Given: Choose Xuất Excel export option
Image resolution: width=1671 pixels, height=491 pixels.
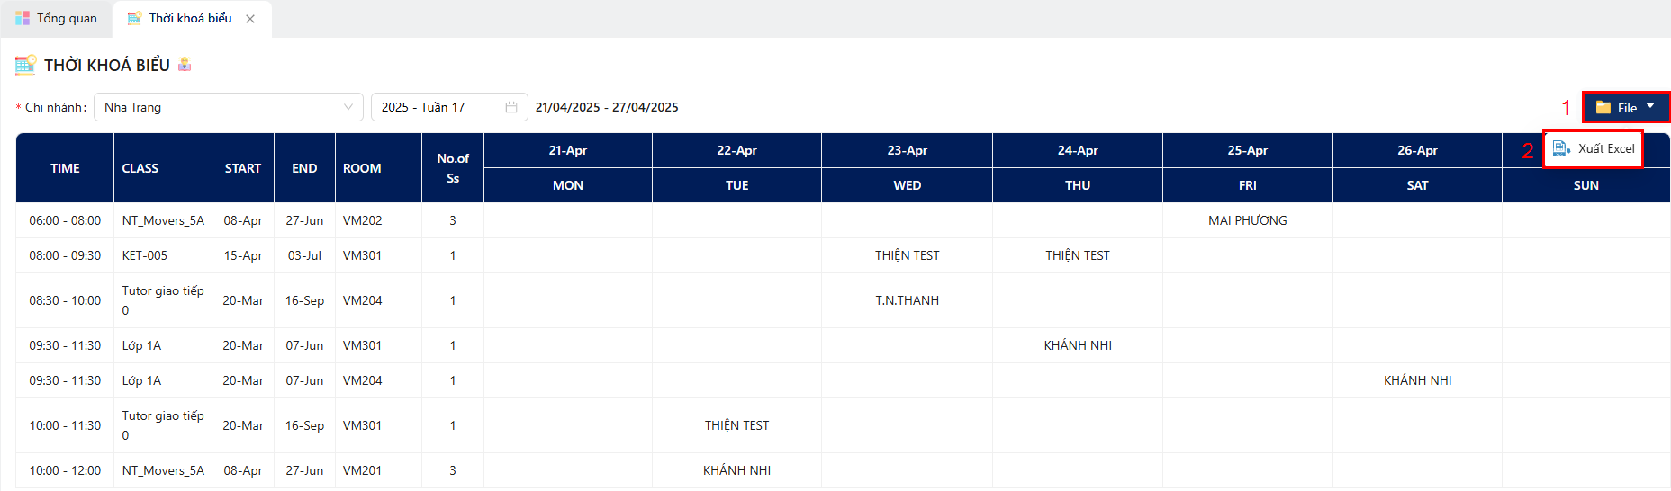Looking at the screenshot, I should [x=1594, y=148].
